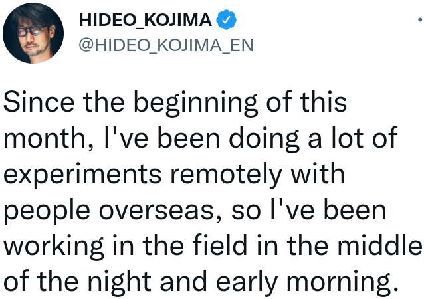424x299 pixels.
Task: Click the word "Since" starting the tweet
Action: tap(39, 102)
